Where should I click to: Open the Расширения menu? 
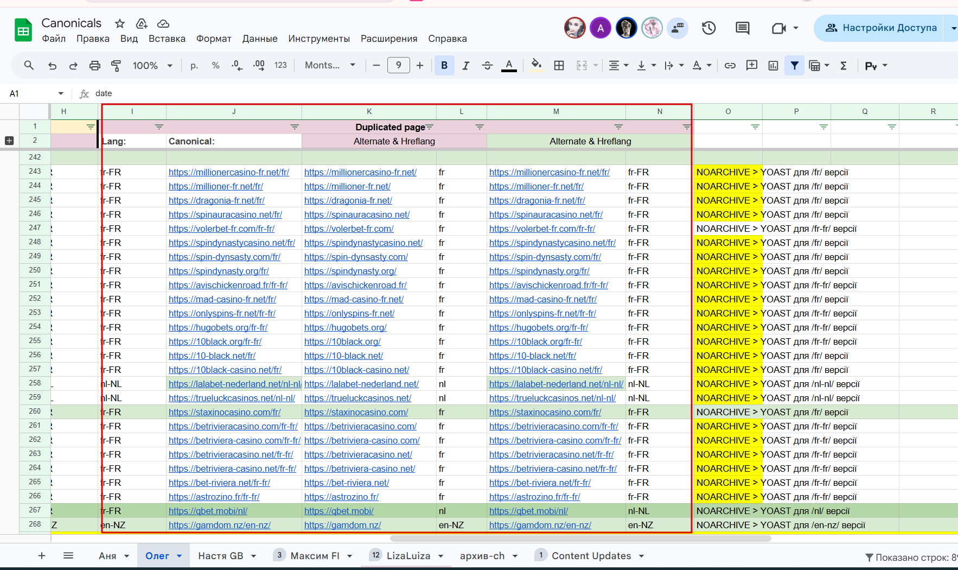[x=388, y=39]
